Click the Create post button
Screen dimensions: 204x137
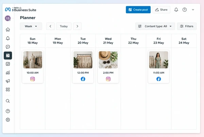(138, 9)
